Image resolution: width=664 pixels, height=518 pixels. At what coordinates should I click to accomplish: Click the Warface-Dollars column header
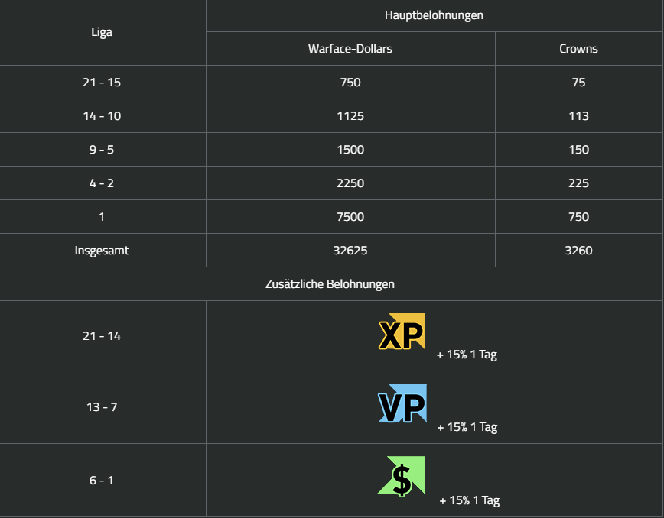click(350, 49)
